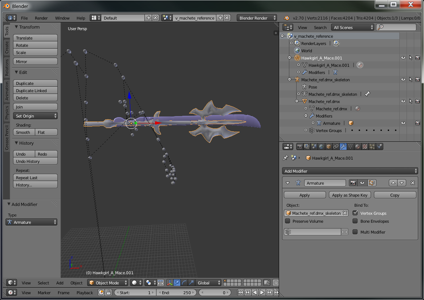Enable Multi Modifier checkbox
Screen dimensions: 424x300
(355, 232)
